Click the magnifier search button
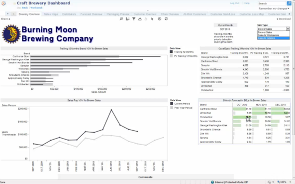The height and width of the screenshot is (184, 295). pos(289,3)
